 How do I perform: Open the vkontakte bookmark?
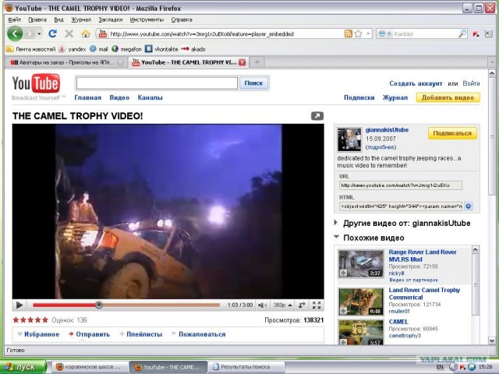point(161,49)
